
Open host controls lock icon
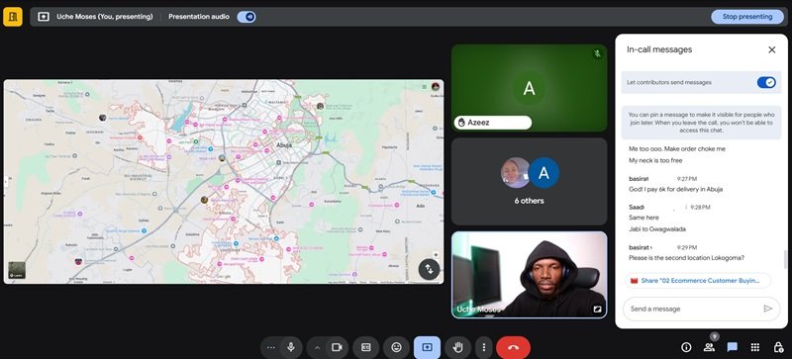[x=778, y=347]
